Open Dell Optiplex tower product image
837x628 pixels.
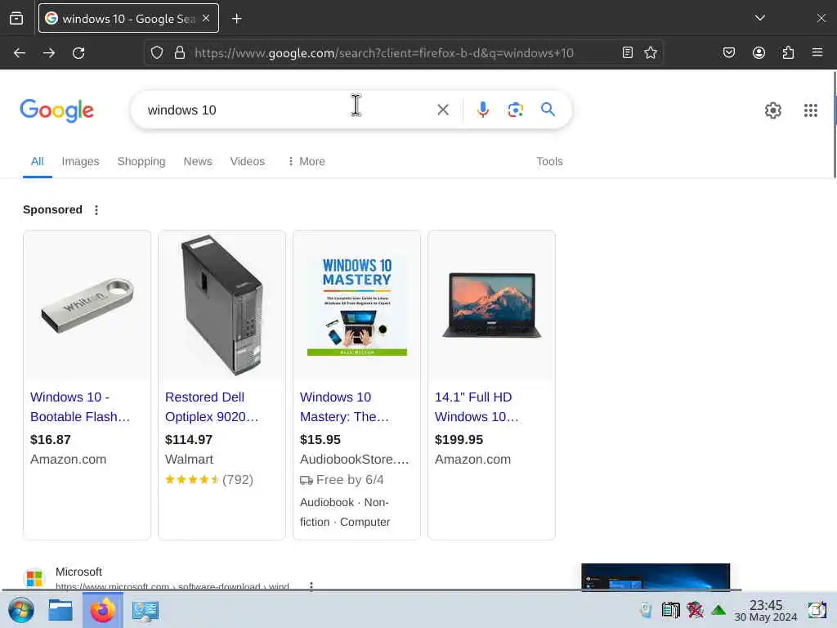tap(222, 306)
